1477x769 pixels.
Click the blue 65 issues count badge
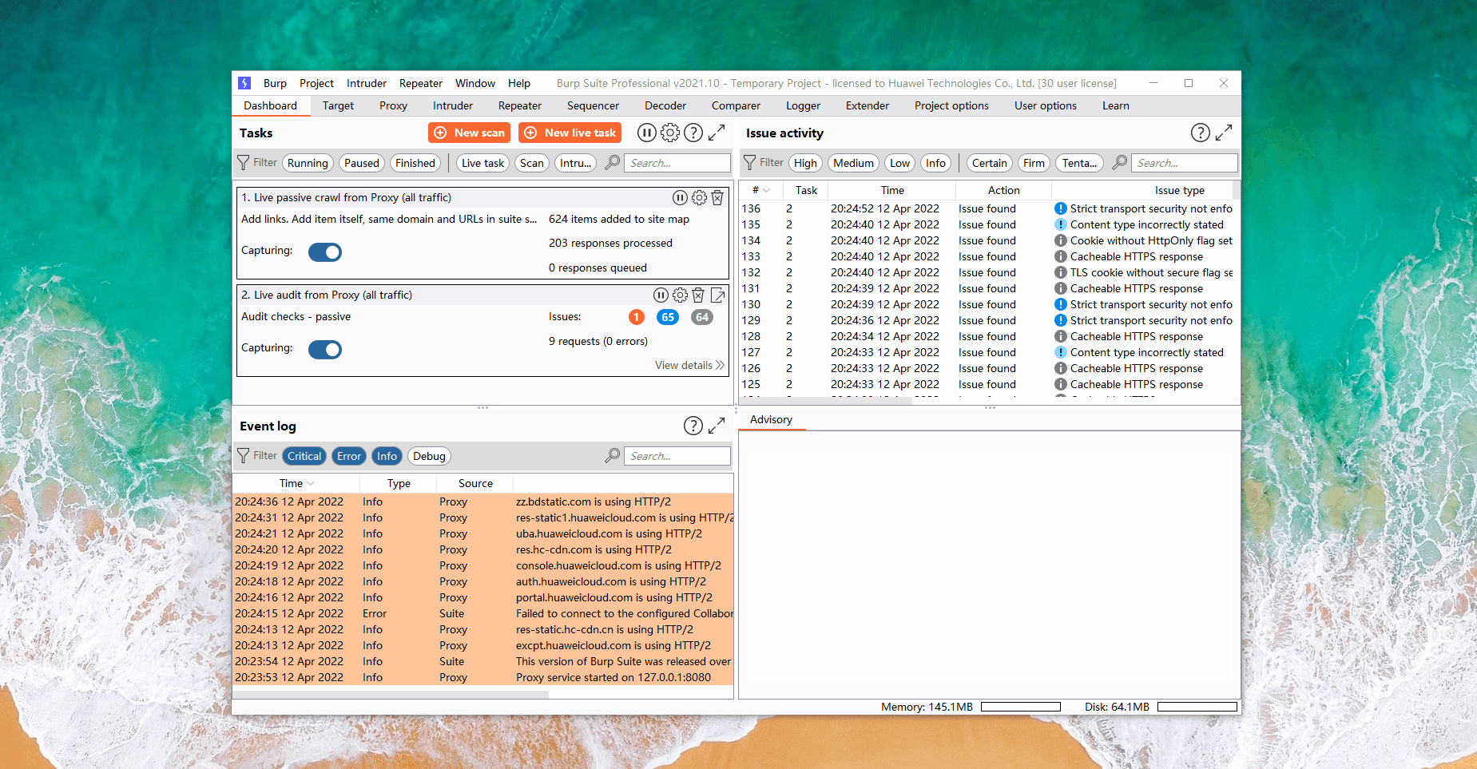(668, 317)
